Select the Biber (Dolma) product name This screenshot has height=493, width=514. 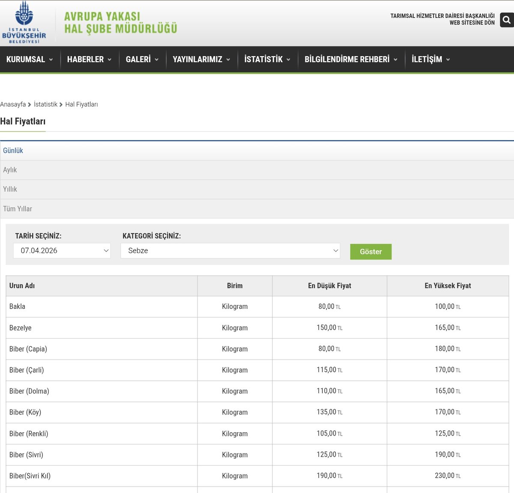[x=29, y=391]
